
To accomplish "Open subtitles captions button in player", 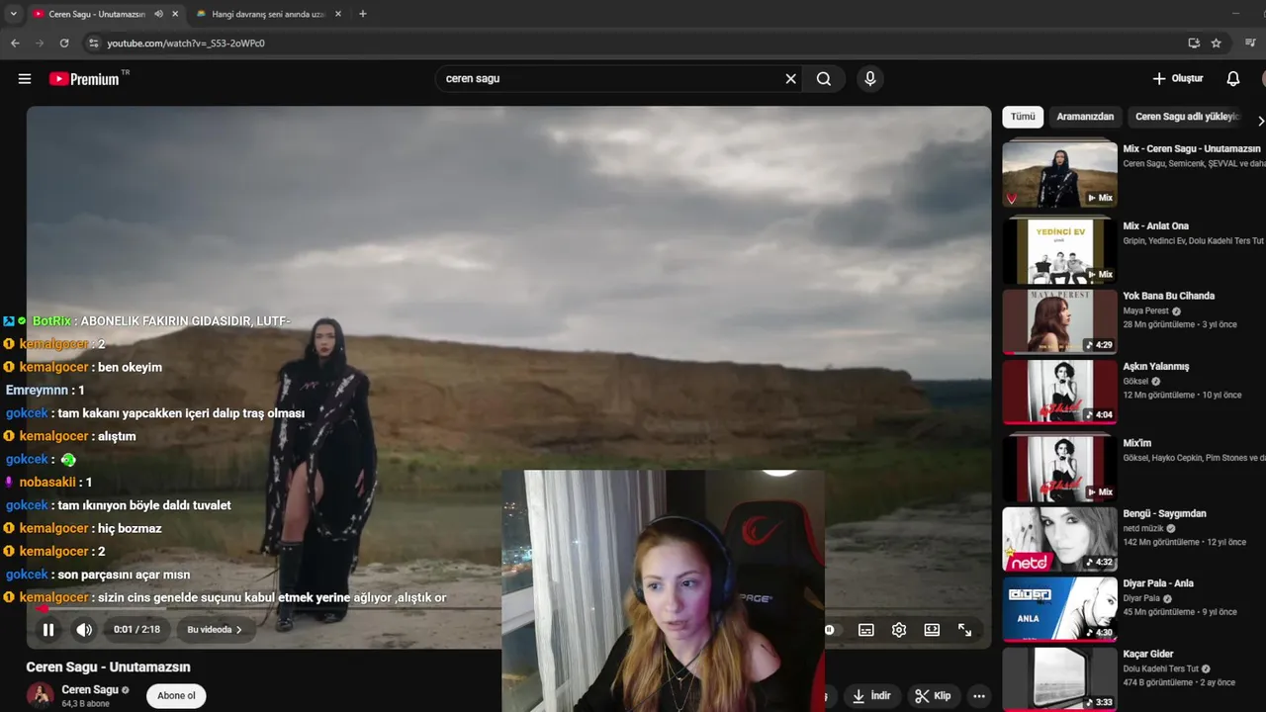I will coord(866,630).
